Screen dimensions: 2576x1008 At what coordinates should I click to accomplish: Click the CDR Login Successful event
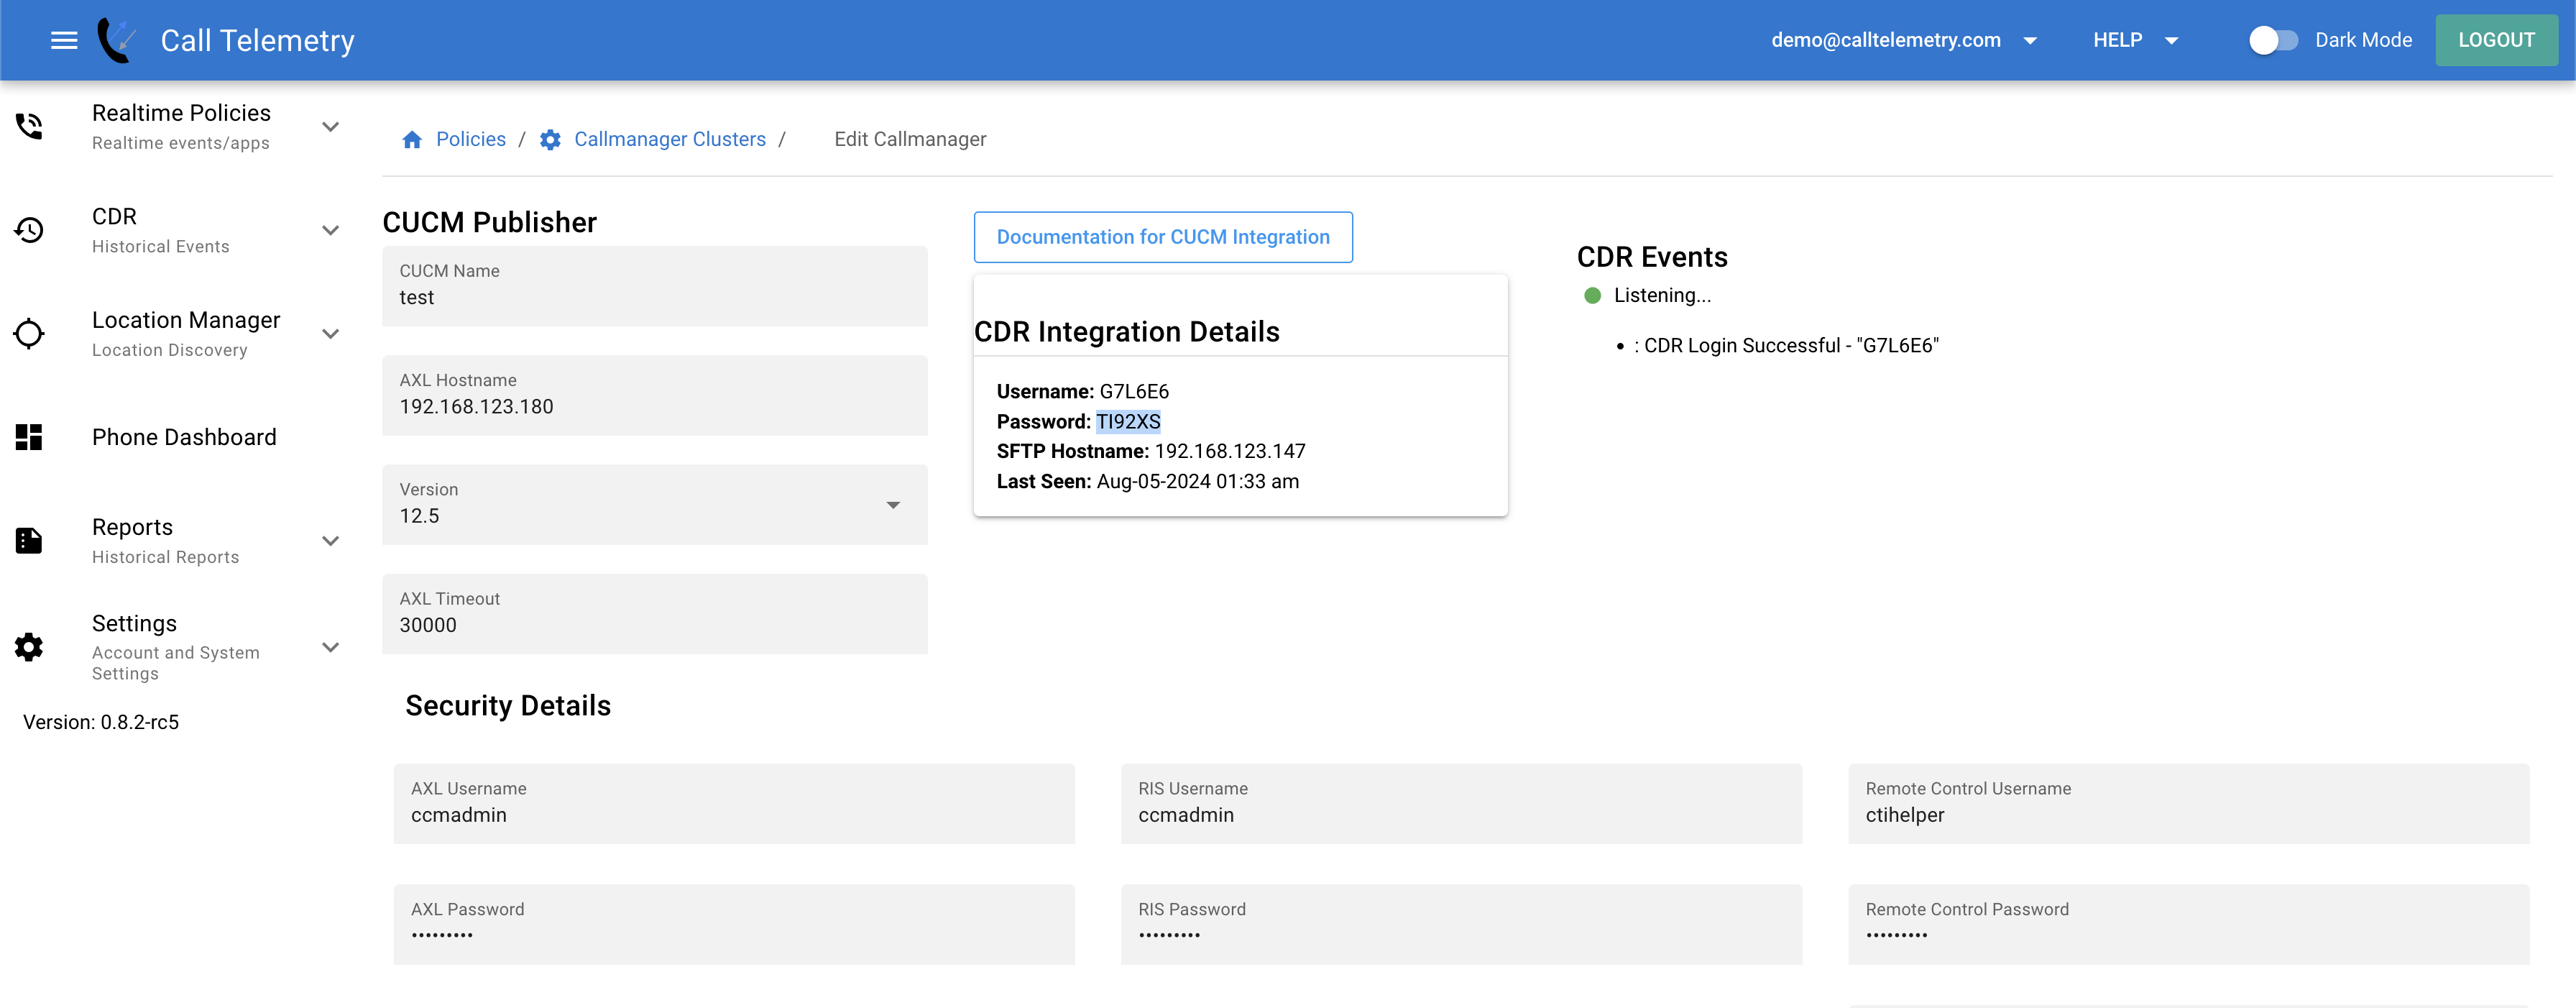coord(1786,345)
